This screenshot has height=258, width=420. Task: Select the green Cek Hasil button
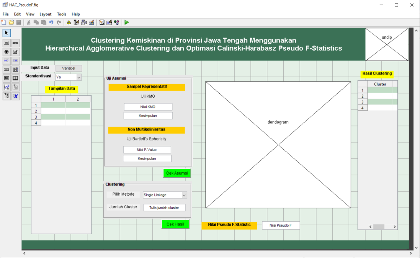click(x=175, y=224)
